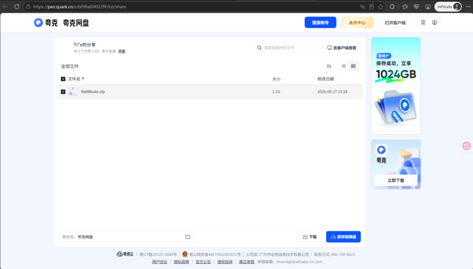The width and height of the screenshot is (473, 269).
Task: Click the 下载 download button
Action: [309, 237]
